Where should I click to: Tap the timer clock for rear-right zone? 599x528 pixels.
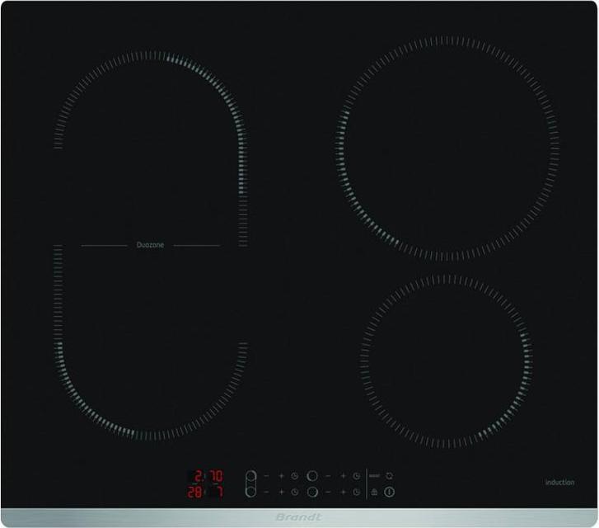[x=357, y=476]
